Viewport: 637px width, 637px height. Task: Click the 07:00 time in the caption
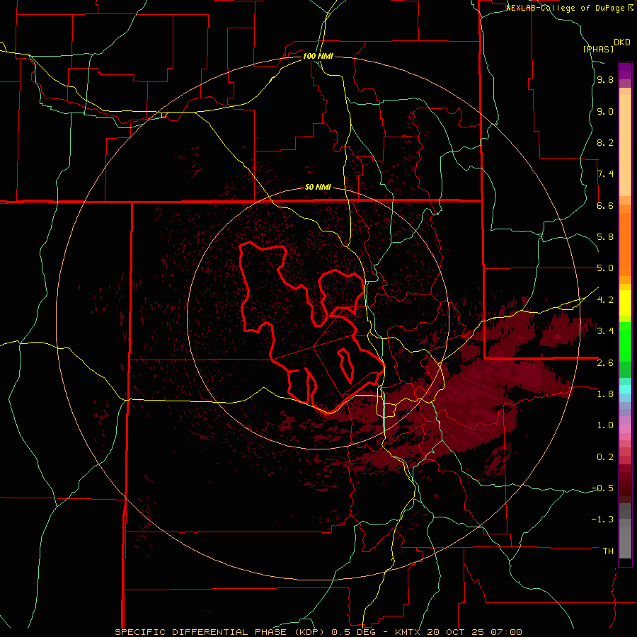pos(506,632)
